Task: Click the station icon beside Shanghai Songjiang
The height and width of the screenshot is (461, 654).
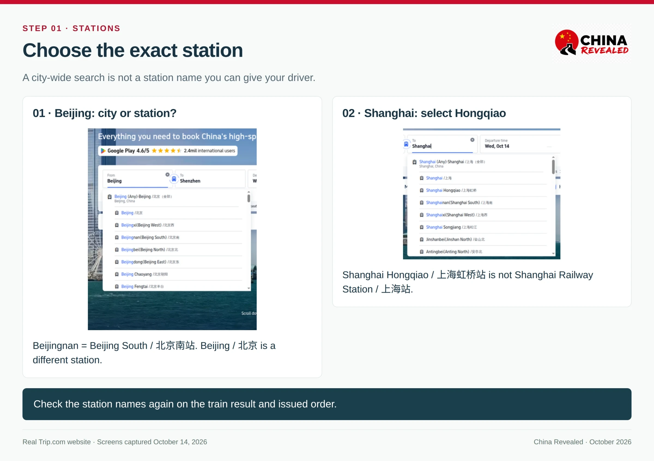Action: coord(422,227)
